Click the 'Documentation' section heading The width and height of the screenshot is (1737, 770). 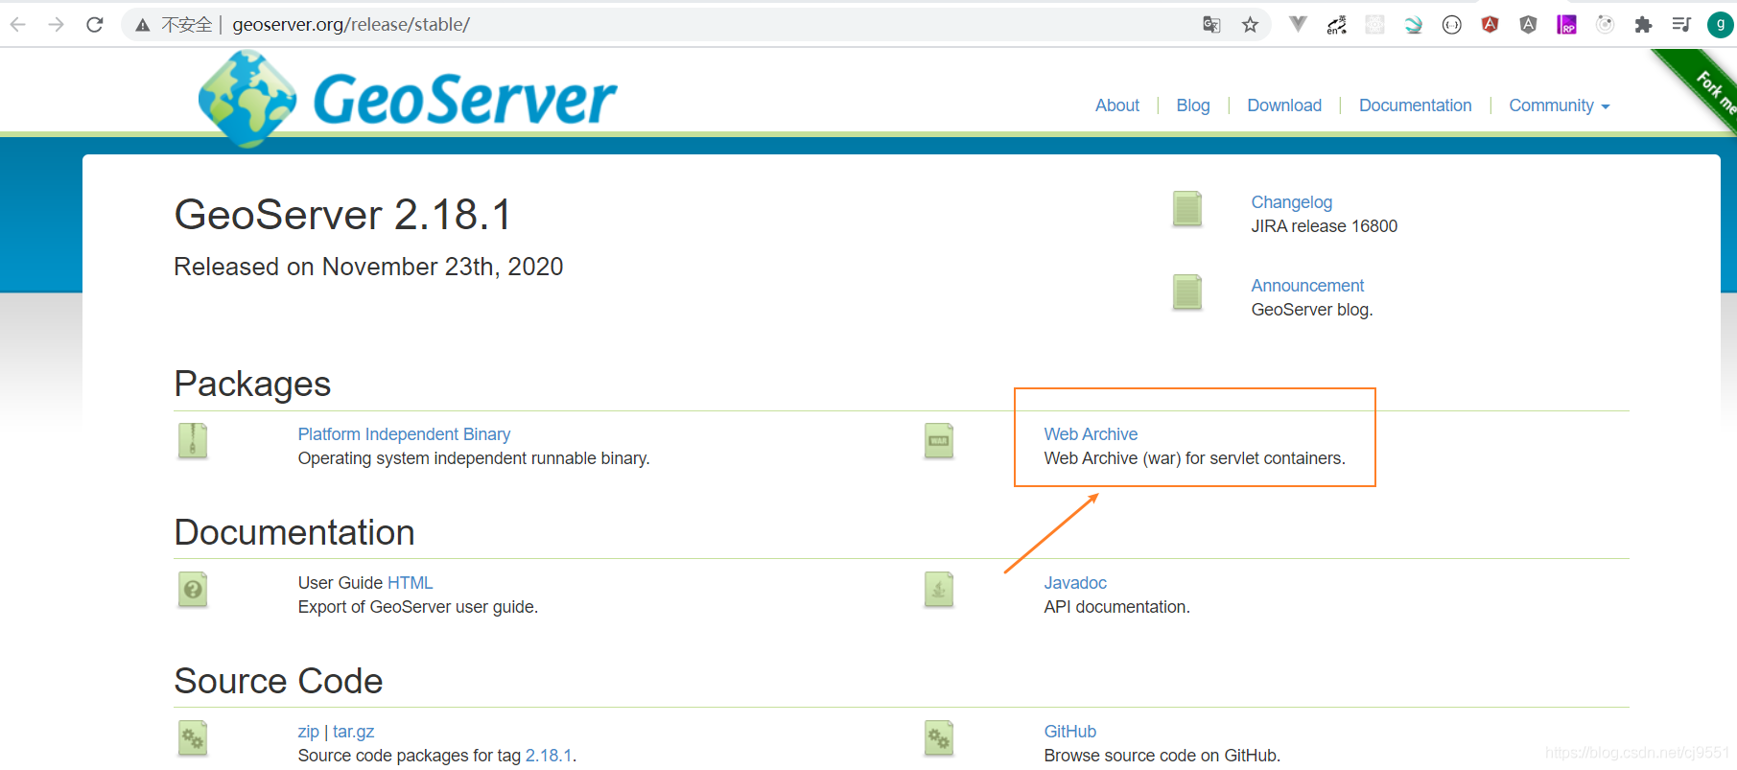coord(294,532)
